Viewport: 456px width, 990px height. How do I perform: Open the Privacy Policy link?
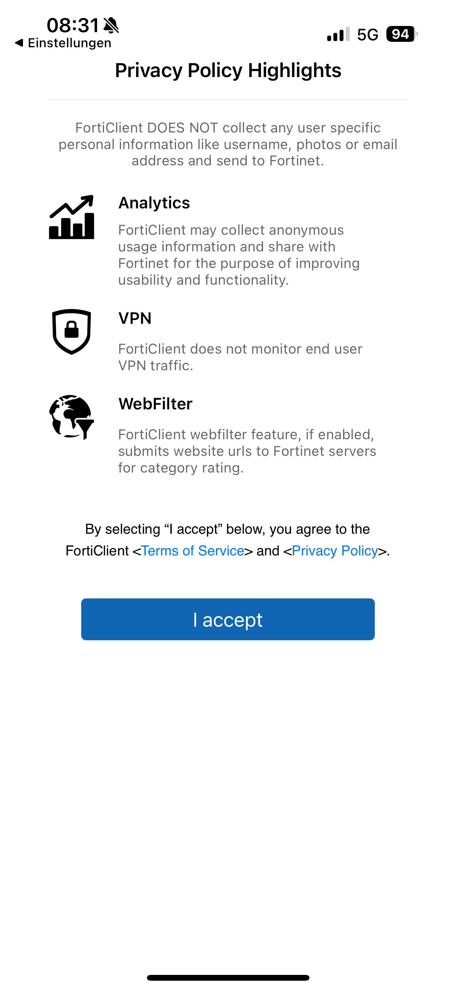pos(335,550)
